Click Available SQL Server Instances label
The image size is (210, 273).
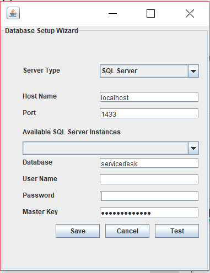[72, 132]
